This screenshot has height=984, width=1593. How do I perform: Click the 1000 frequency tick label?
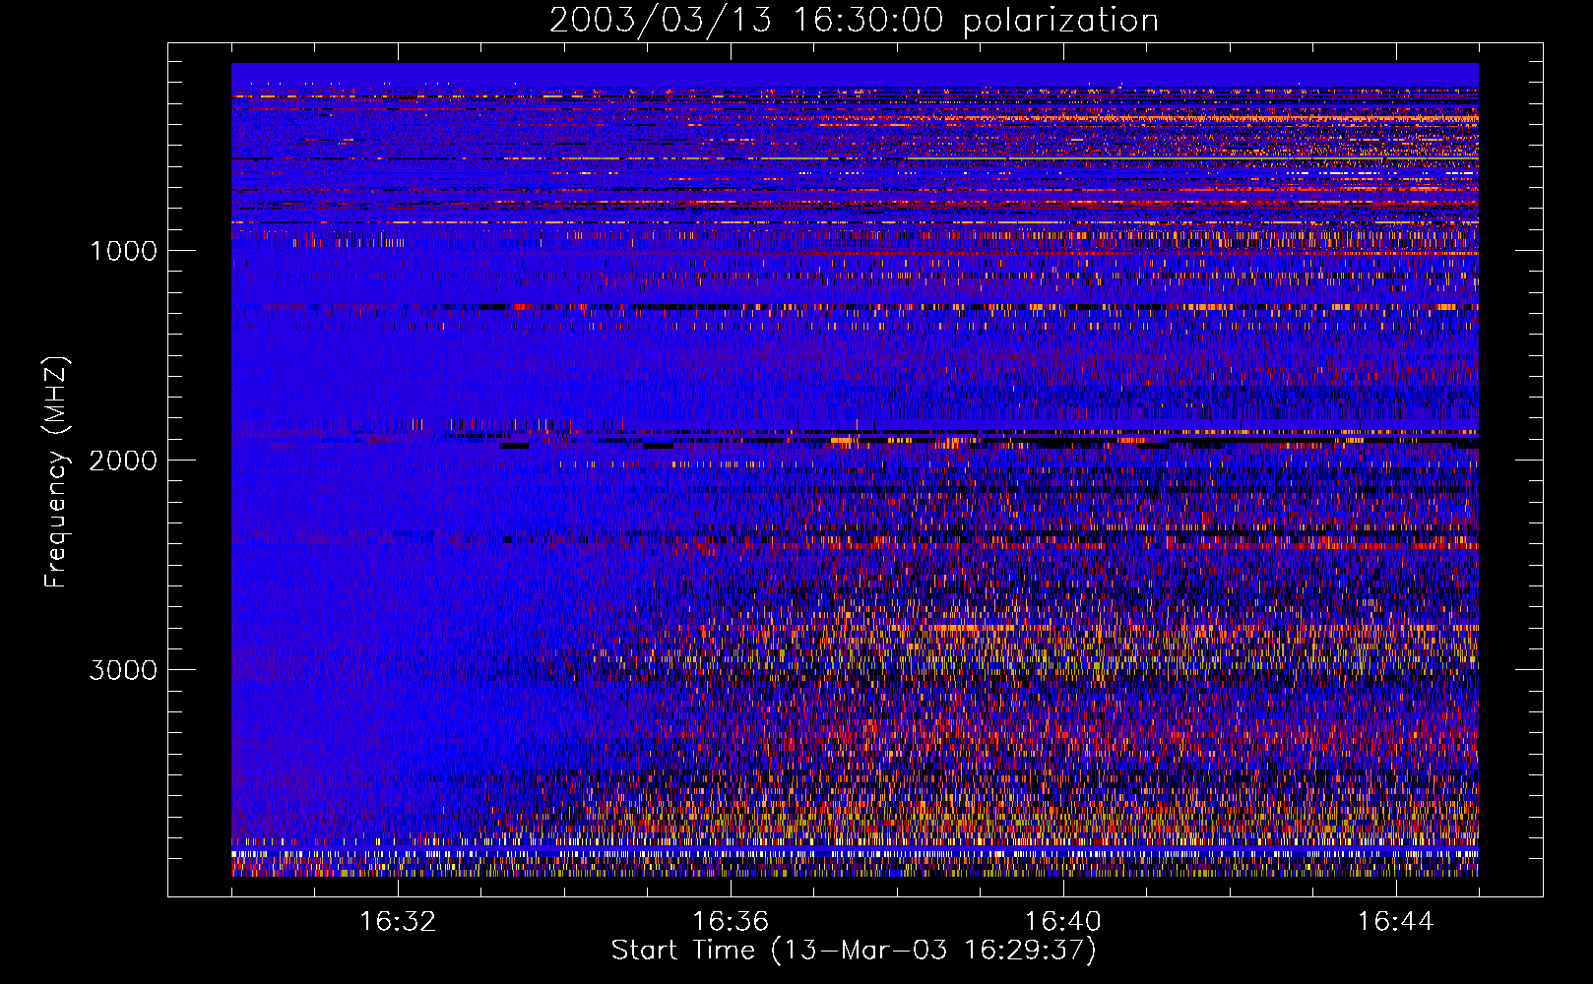pyautogui.click(x=124, y=251)
